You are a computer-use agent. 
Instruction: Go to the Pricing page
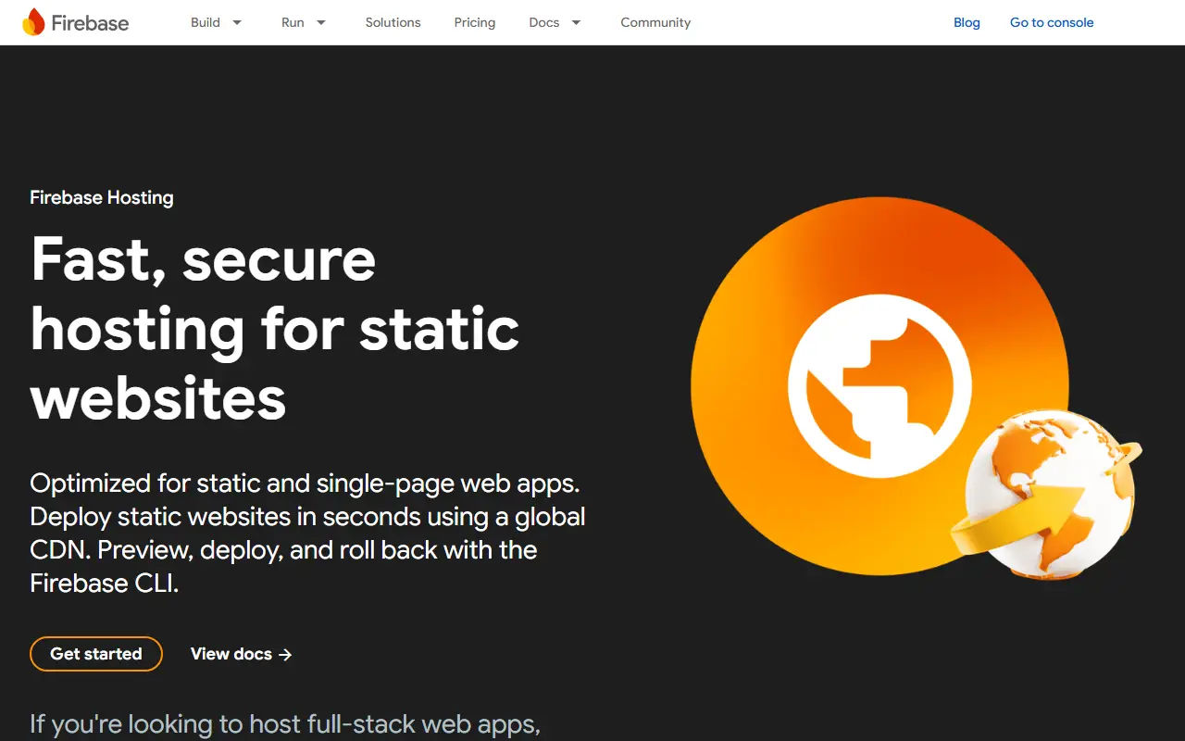475,22
